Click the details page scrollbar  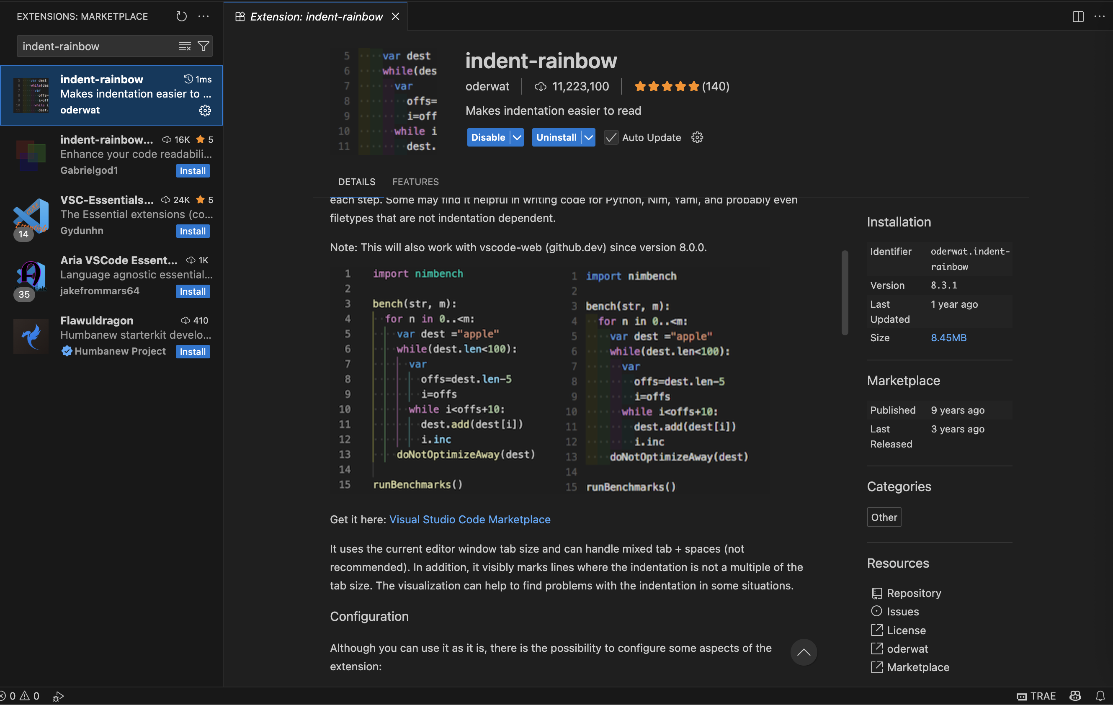[845, 293]
